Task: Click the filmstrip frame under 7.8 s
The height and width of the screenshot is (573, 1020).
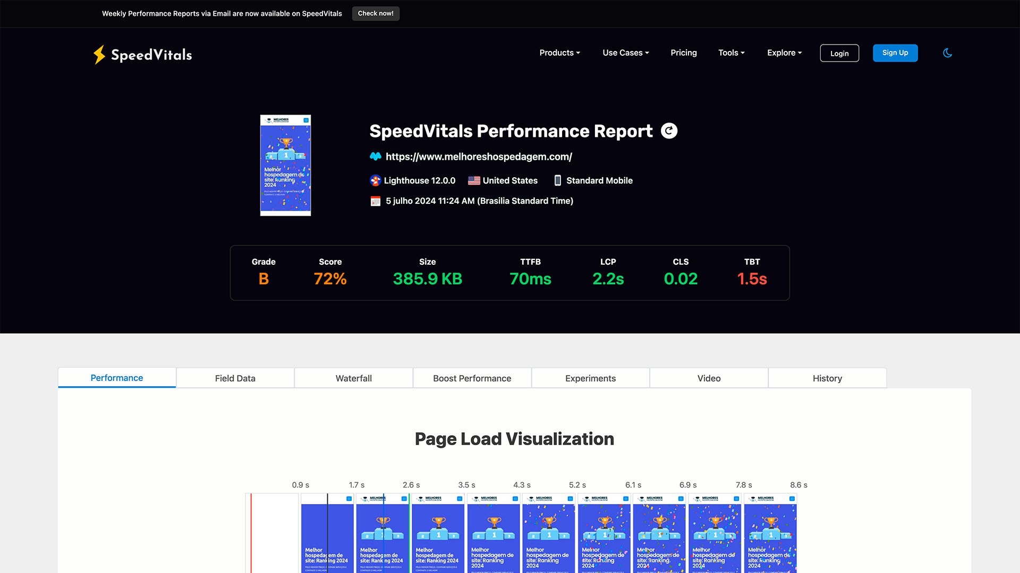Action: tap(770, 533)
